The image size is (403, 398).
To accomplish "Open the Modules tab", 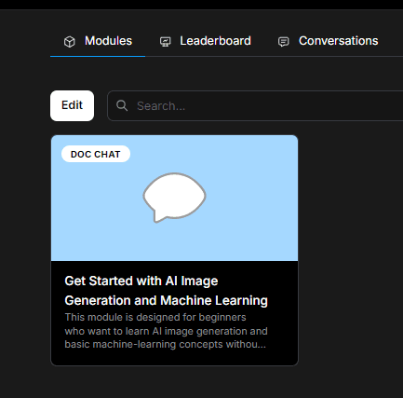I will point(98,41).
